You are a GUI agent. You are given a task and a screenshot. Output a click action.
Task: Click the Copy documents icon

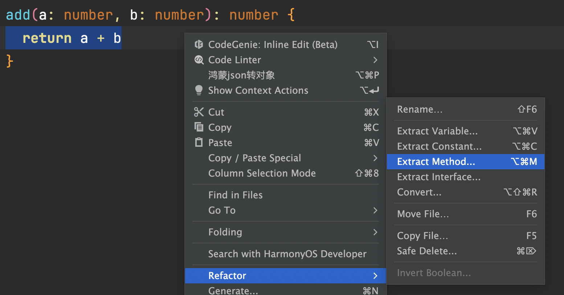(x=199, y=128)
